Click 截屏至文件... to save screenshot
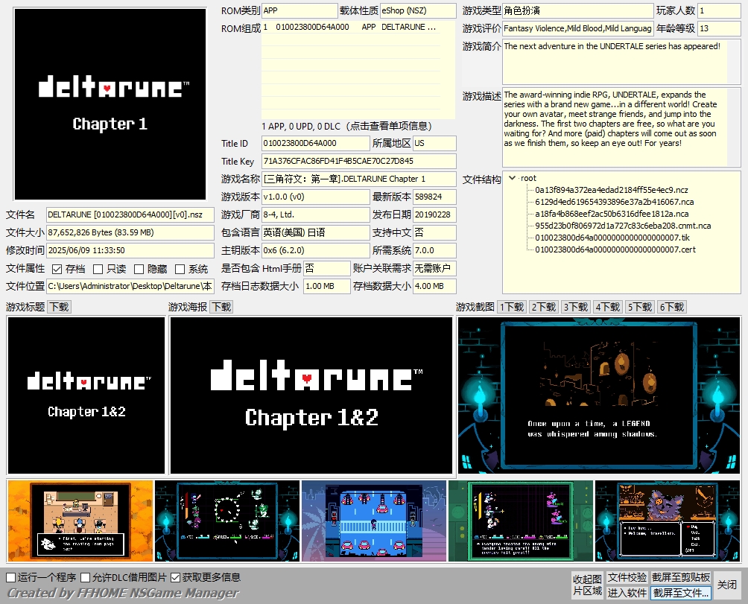 [x=681, y=593]
